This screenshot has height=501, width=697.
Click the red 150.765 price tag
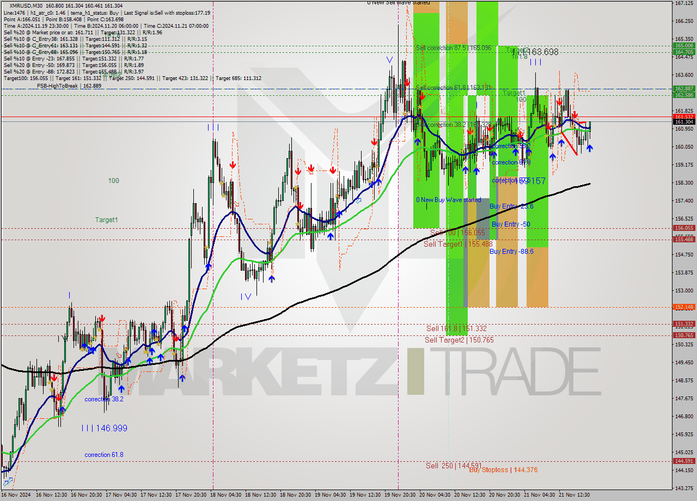tap(684, 335)
